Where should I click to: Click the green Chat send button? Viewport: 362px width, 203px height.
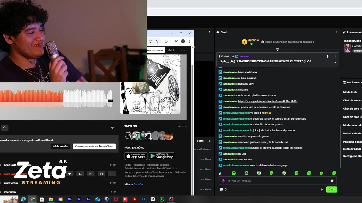click(x=331, y=189)
